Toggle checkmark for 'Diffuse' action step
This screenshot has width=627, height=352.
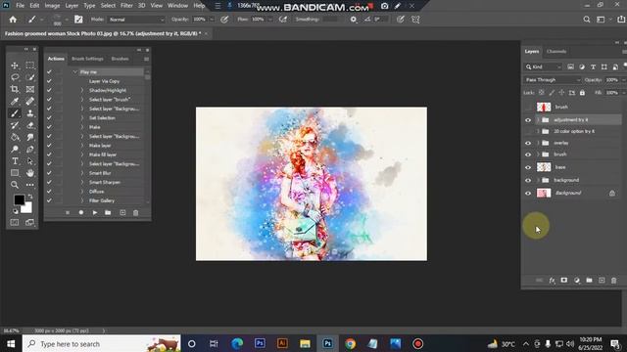tap(49, 192)
